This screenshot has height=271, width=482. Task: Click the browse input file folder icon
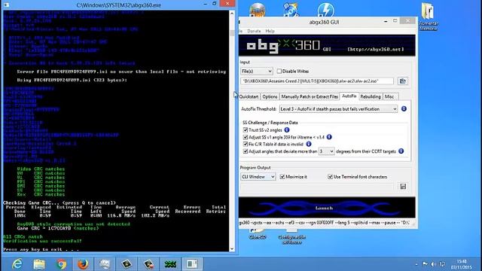pyautogui.click(x=402, y=81)
